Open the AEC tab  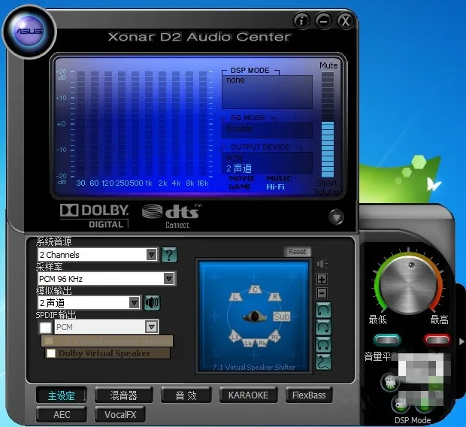pos(62,414)
